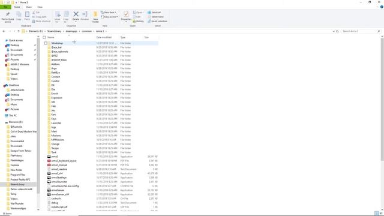Click the Move to icon

click(58, 14)
